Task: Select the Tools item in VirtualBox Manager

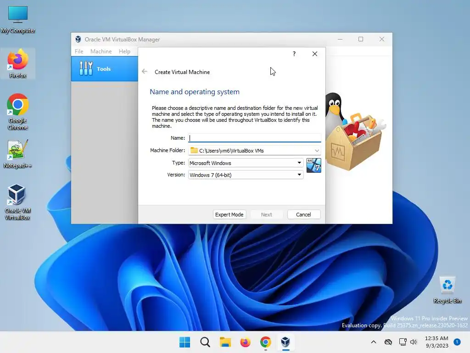Action: coord(104,69)
